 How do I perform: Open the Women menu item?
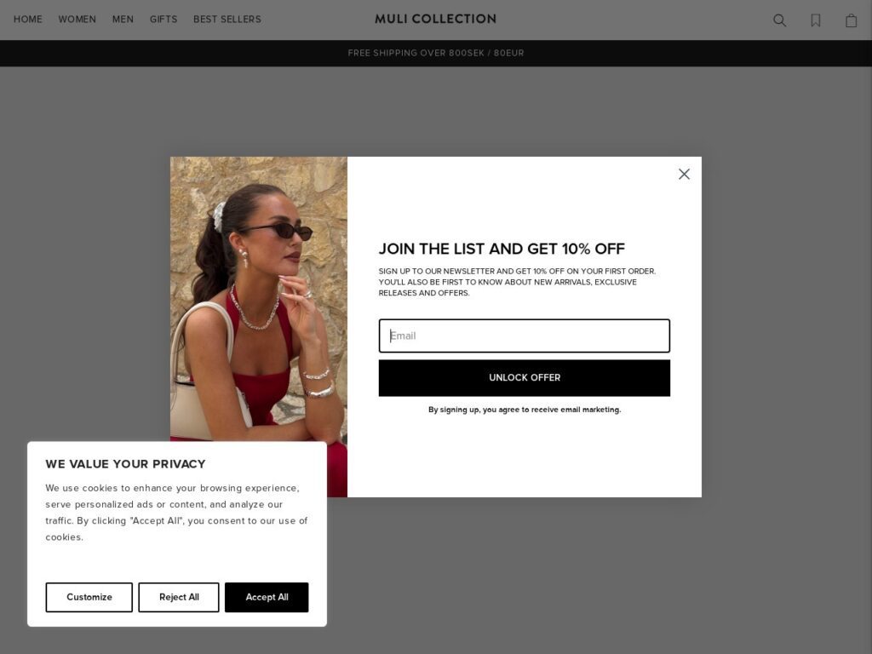click(77, 20)
